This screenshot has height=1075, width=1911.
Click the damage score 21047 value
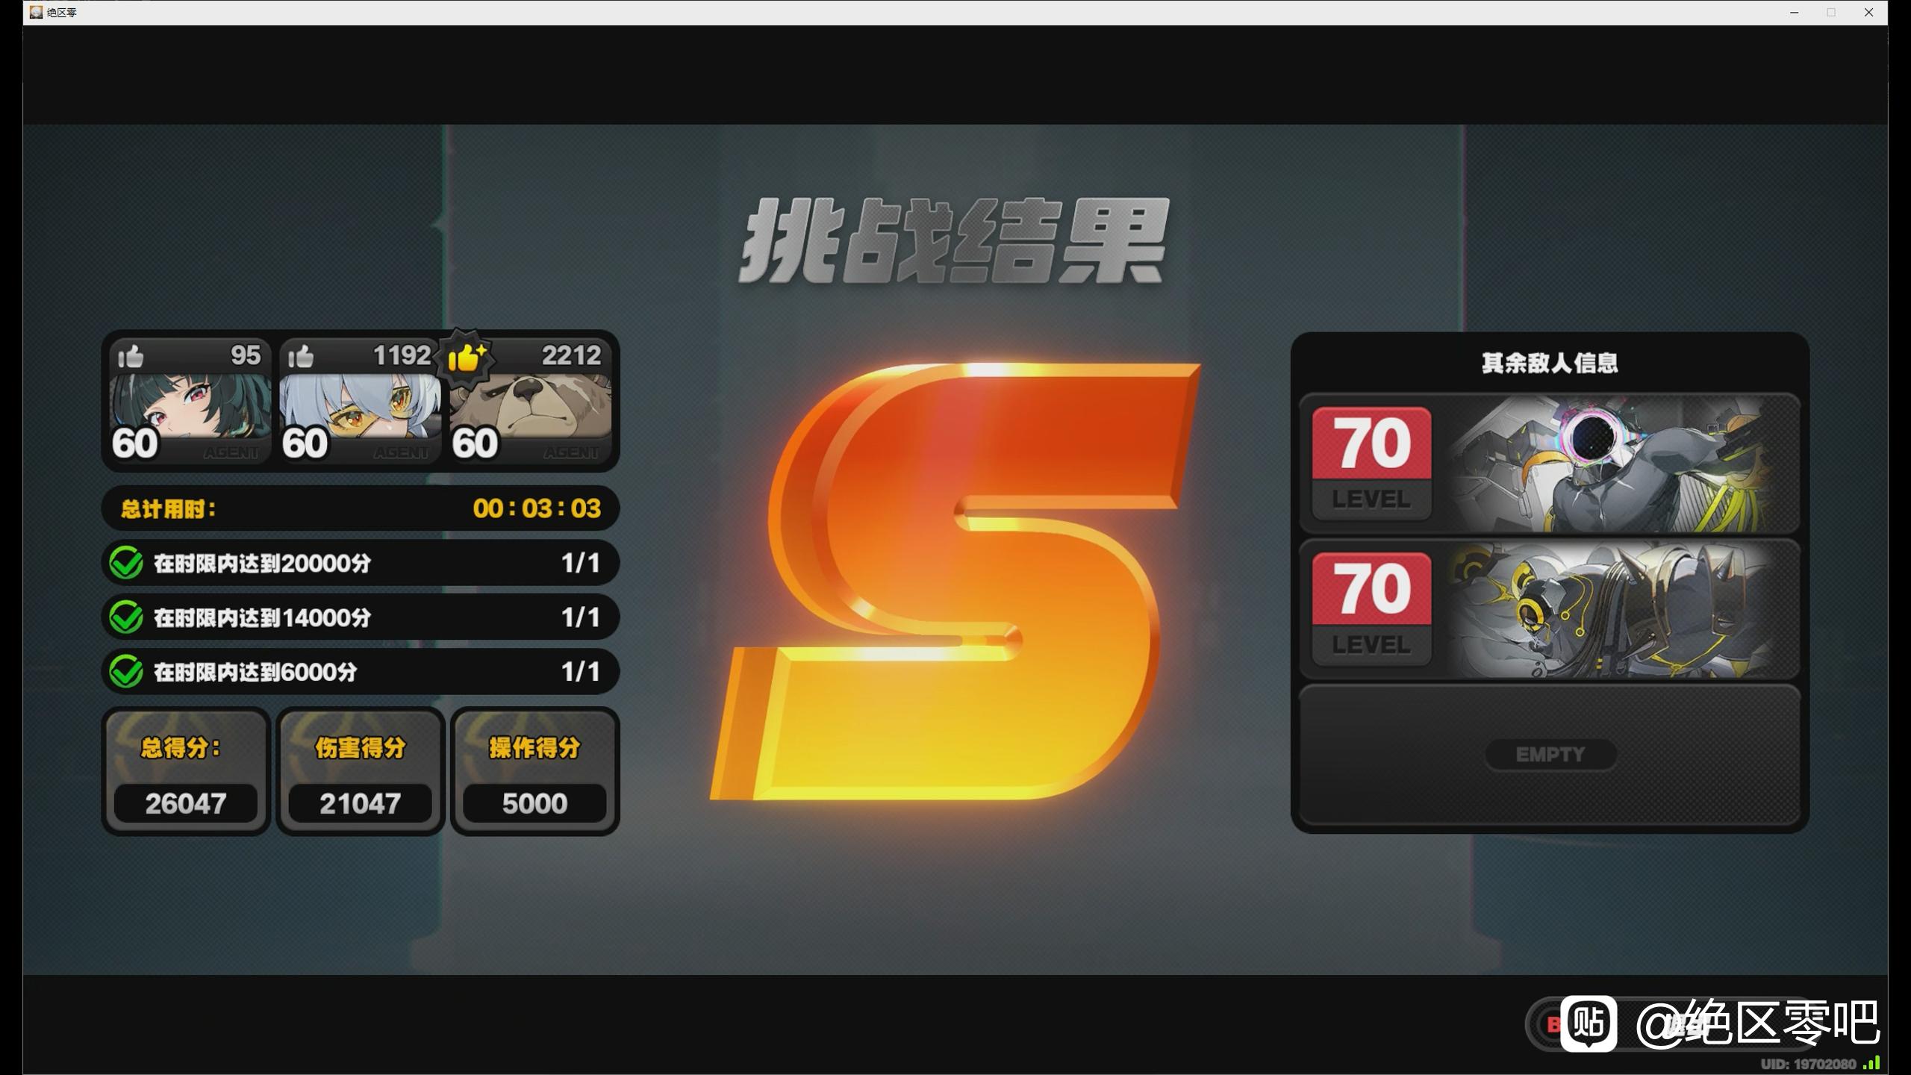(x=360, y=803)
